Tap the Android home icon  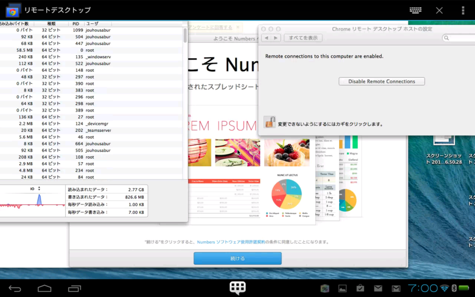45,288
